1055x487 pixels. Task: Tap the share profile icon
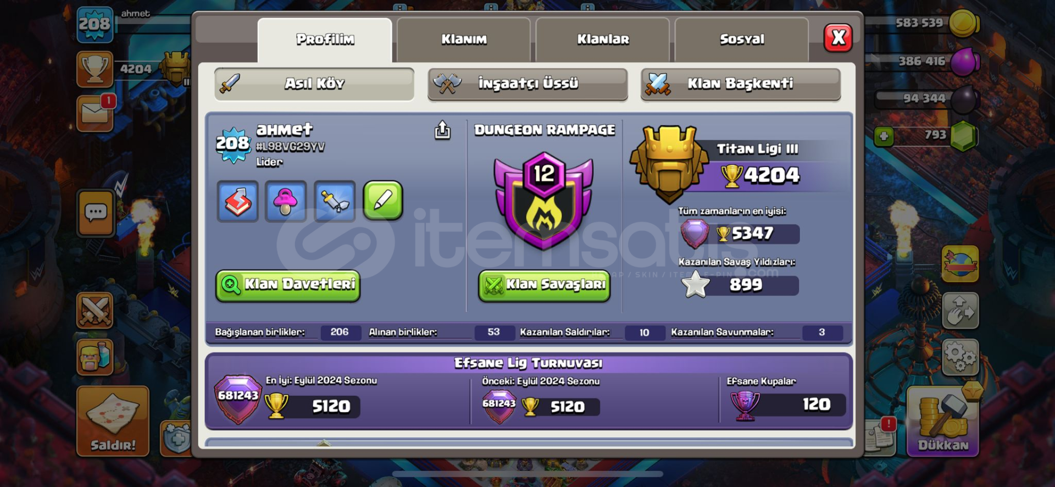[x=442, y=130]
